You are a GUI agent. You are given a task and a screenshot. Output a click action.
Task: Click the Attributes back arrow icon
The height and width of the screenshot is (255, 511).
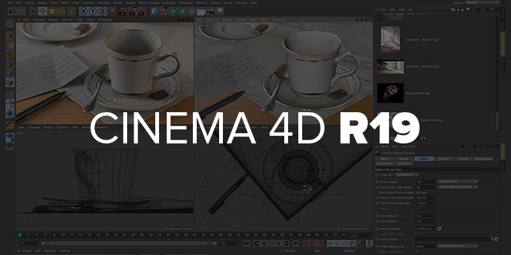[x=462, y=147]
